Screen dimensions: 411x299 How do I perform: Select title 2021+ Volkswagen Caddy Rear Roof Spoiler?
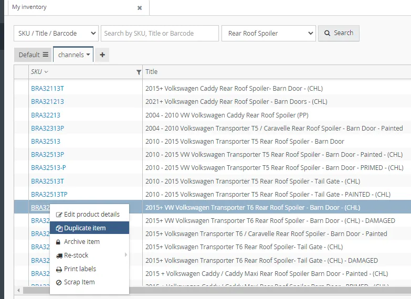(x=236, y=102)
